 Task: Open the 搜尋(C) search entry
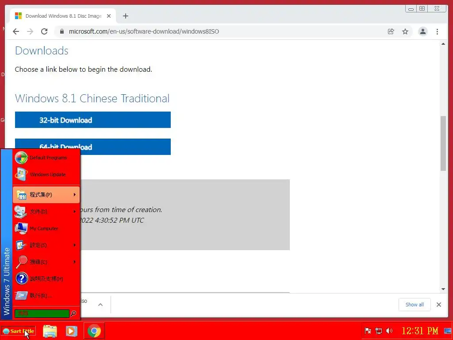pyautogui.click(x=46, y=262)
